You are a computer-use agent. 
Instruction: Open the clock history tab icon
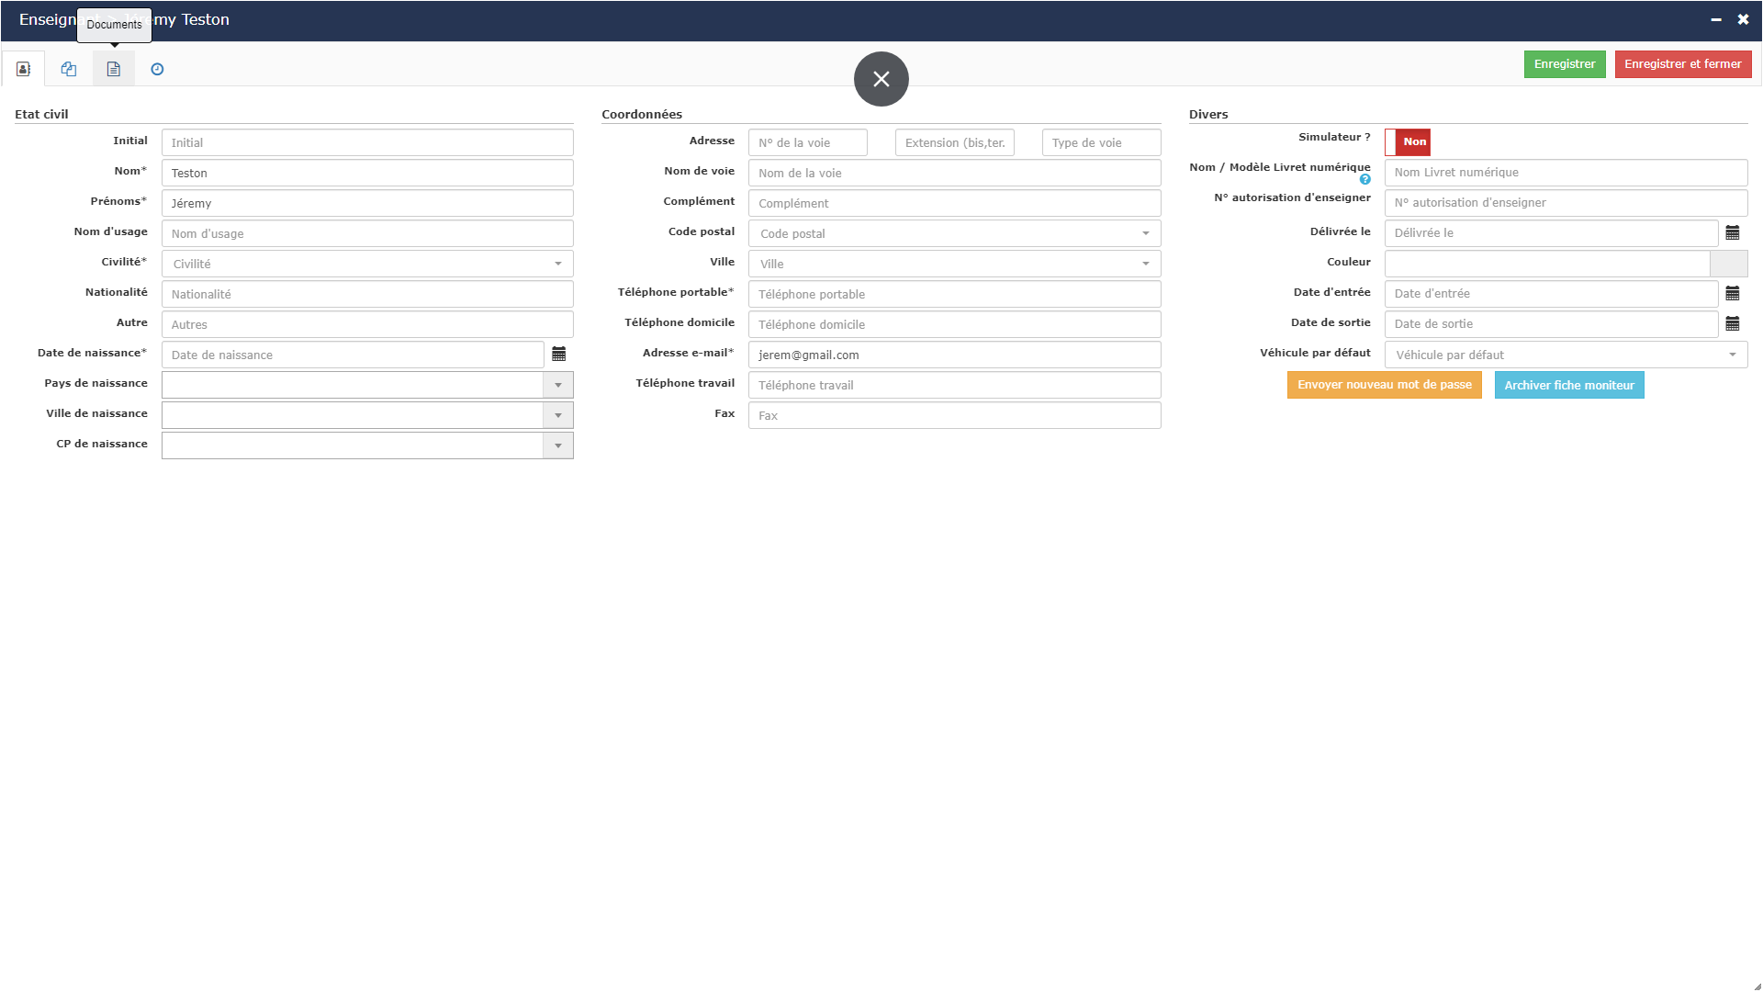tap(157, 69)
